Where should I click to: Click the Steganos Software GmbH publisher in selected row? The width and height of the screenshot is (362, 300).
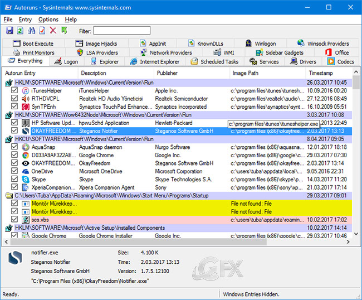click(x=184, y=131)
